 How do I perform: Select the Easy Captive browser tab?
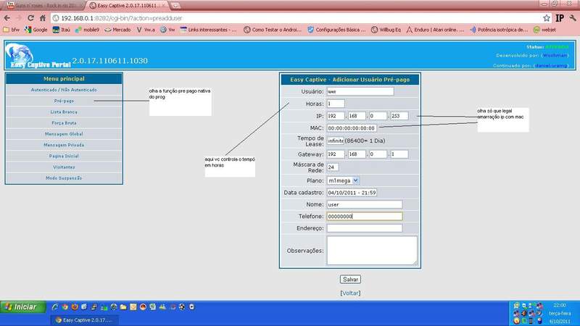pyautogui.click(x=128, y=6)
